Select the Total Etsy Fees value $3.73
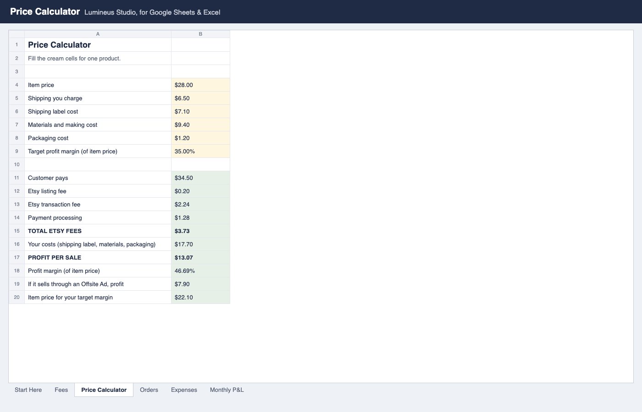The image size is (642, 412). [x=200, y=231]
